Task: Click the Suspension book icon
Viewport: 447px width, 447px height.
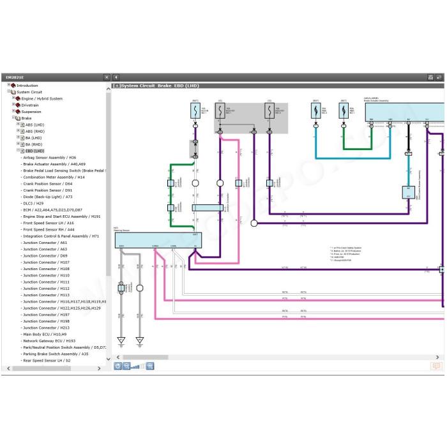Action: pyautogui.click(x=18, y=112)
